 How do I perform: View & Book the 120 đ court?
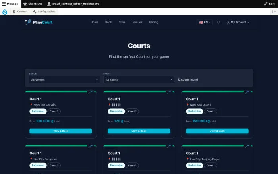(139, 131)
